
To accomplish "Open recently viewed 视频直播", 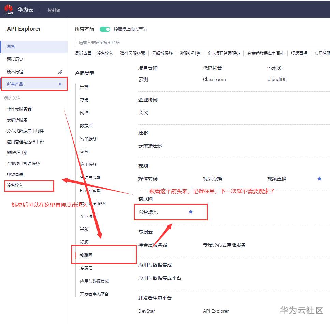I will (299, 54).
